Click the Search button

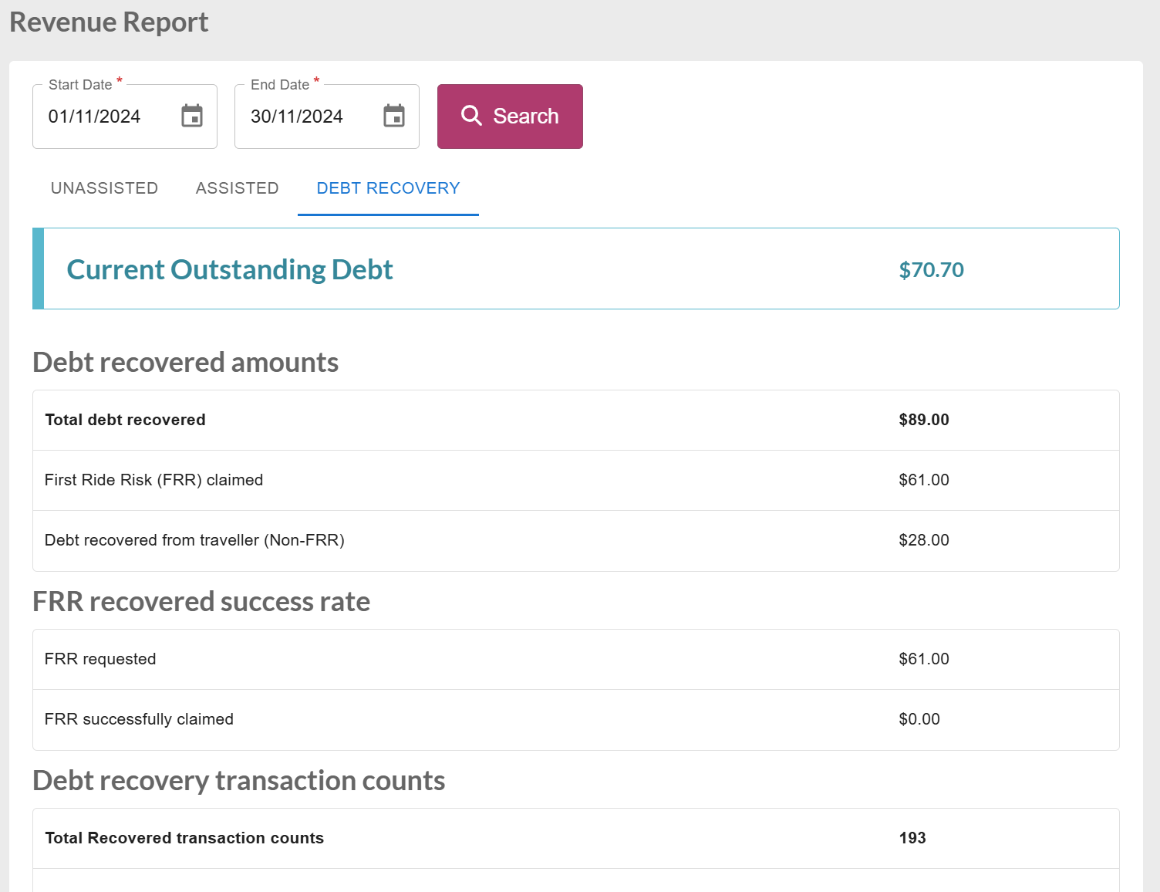point(510,117)
